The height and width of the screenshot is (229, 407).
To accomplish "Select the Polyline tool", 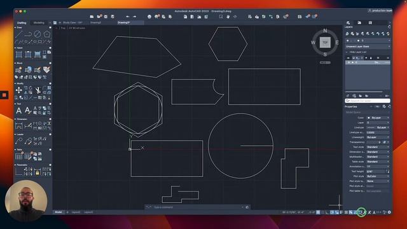I will pos(28,34).
